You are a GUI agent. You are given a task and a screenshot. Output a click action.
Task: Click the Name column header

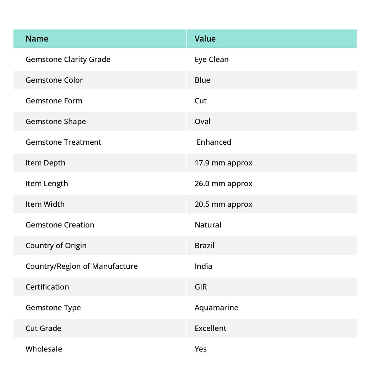[x=37, y=39]
